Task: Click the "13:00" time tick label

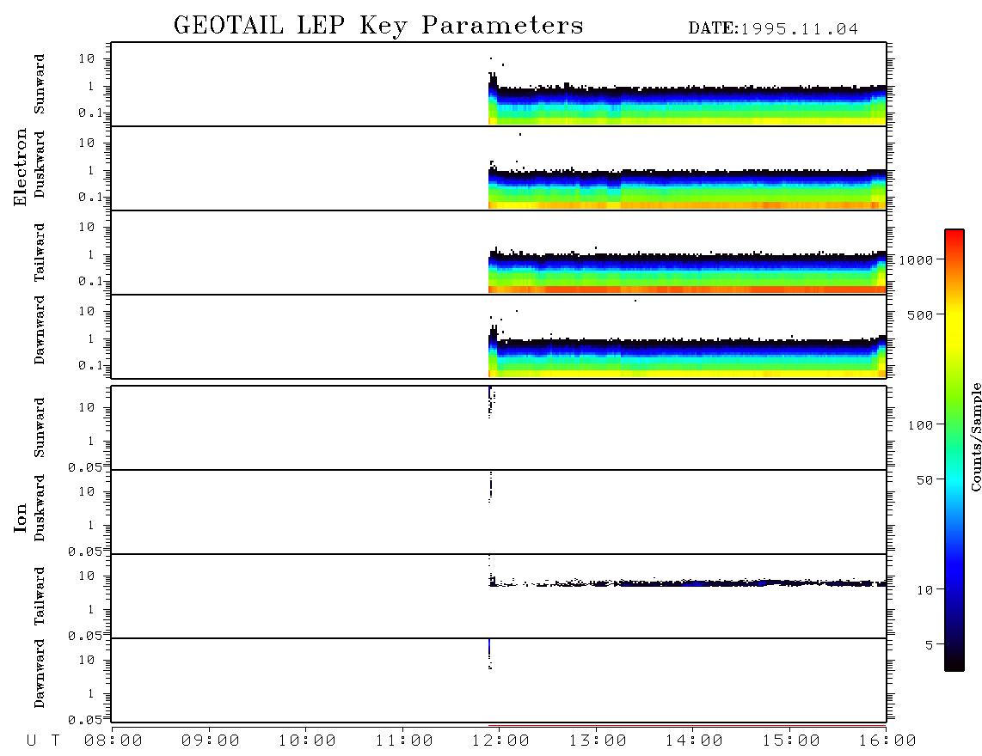Action: [x=598, y=741]
